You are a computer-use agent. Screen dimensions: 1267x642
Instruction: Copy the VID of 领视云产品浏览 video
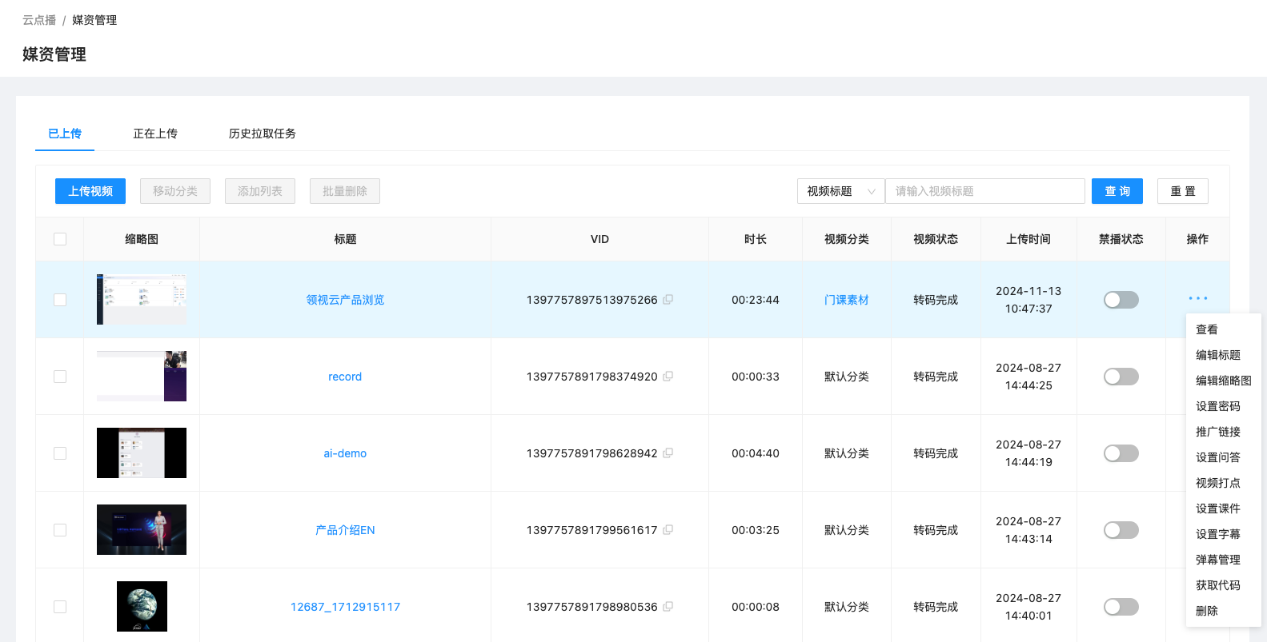tap(668, 300)
